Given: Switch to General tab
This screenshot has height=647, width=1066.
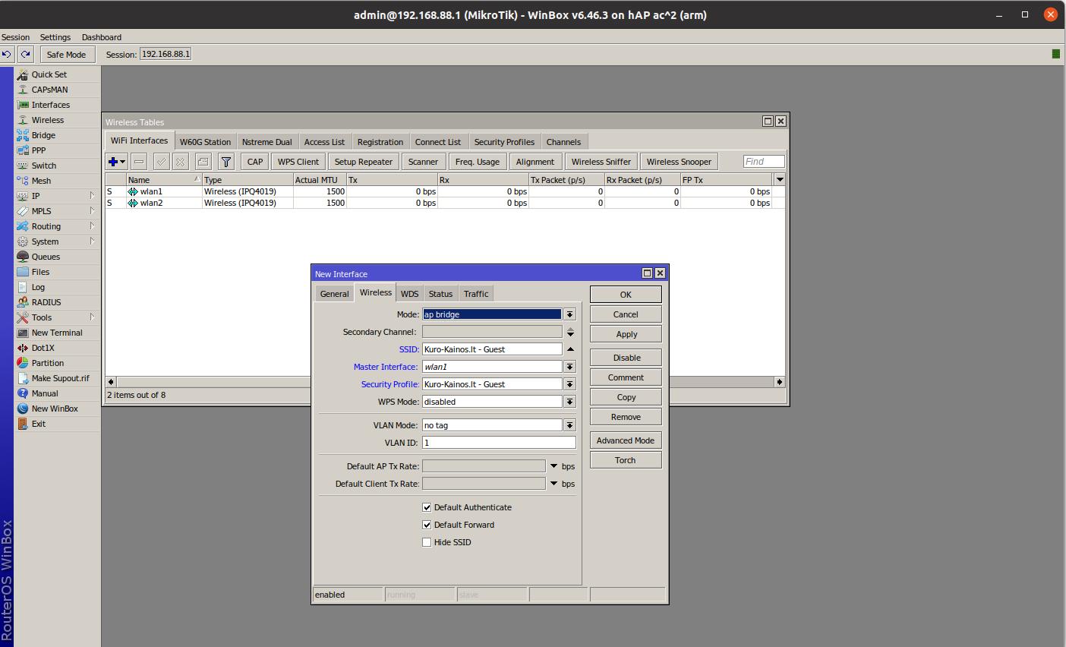Looking at the screenshot, I should (334, 294).
